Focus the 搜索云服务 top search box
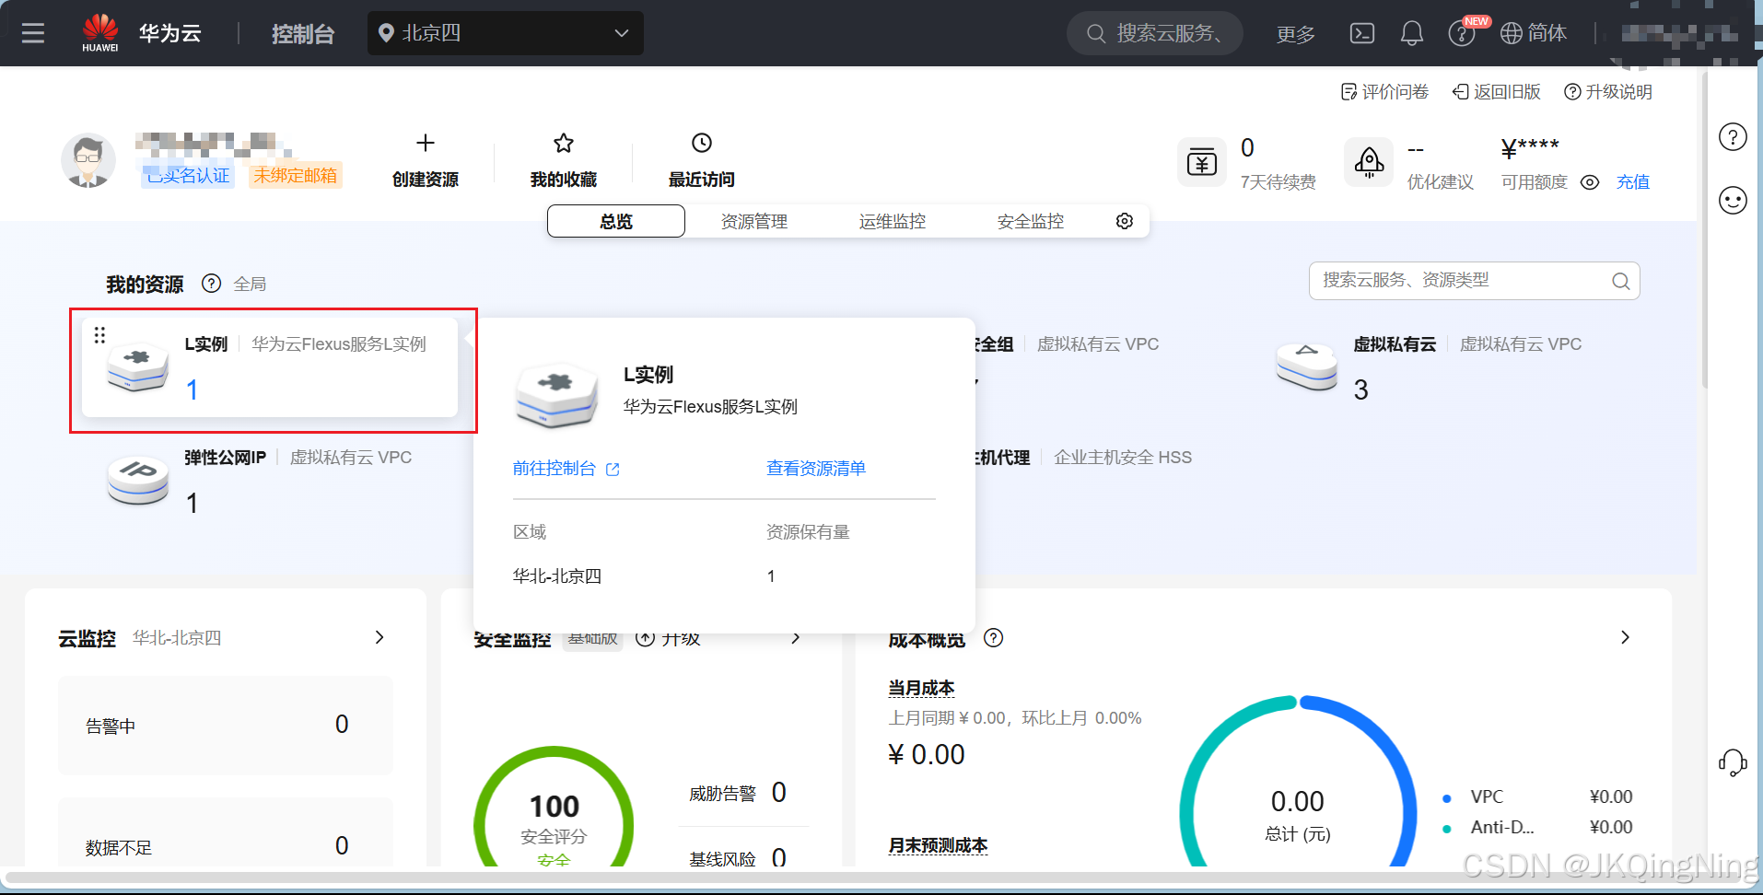 [x=1154, y=33]
